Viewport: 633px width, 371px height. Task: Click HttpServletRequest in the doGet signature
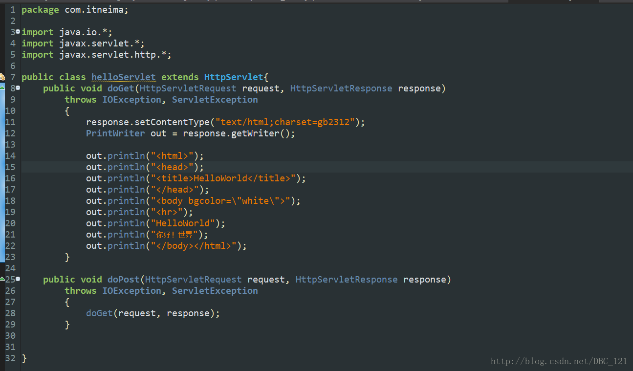188,88
